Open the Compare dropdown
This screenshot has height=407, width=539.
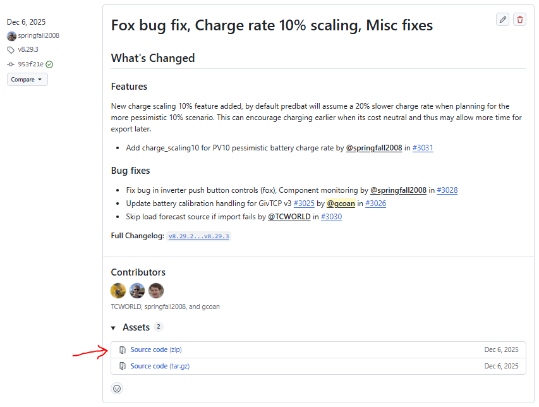point(27,80)
